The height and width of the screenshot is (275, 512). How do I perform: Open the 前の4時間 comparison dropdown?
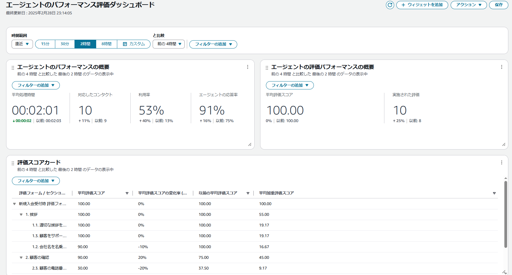pos(169,44)
